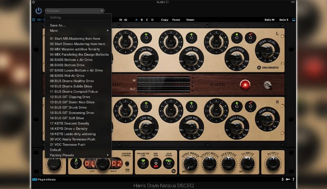Toggle L channel red shelf switch
This screenshot has width=327, height=189.
250,37
